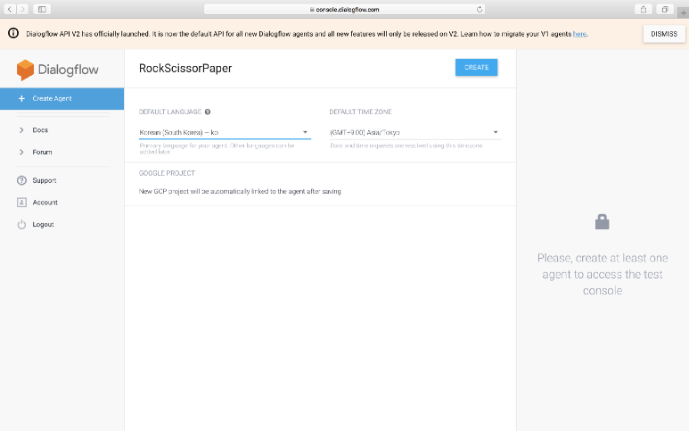Screen dimensions: 689x431
Task: Click the Safari sidebar toggle icon
Action: pos(42,9)
